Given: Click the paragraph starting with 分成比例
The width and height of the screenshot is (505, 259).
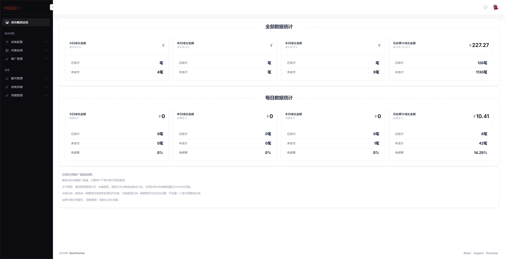Looking at the screenshot, I should click(132, 193).
